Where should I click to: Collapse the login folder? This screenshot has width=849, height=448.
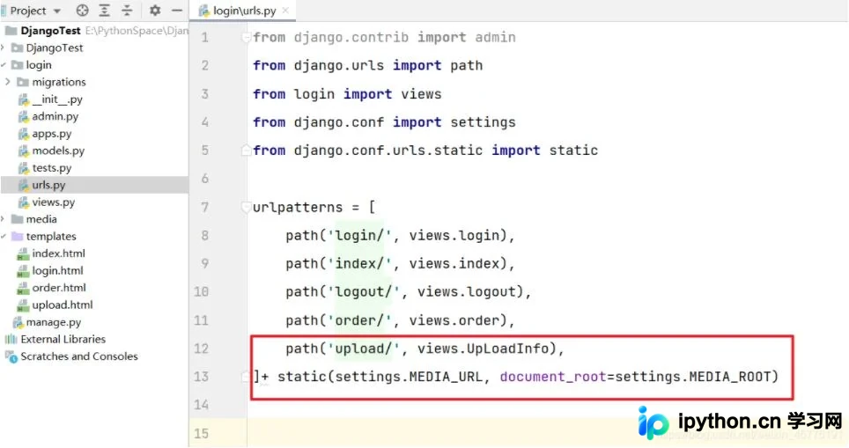point(3,65)
